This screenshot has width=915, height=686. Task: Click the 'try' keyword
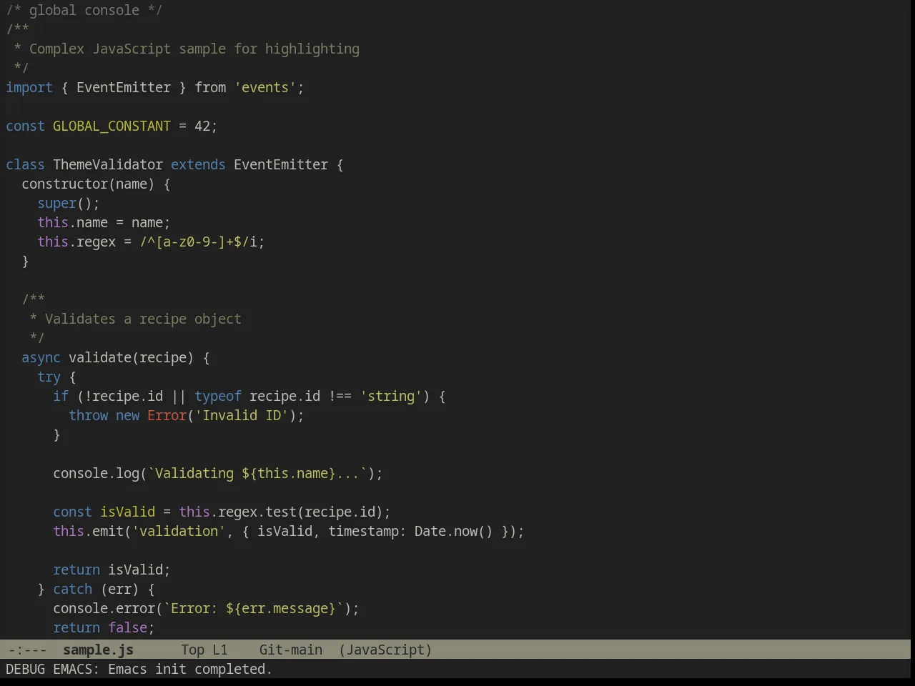pos(49,377)
